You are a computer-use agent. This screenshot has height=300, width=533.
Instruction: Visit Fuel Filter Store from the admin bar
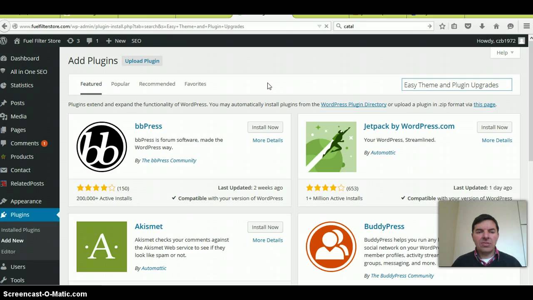tap(37, 41)
